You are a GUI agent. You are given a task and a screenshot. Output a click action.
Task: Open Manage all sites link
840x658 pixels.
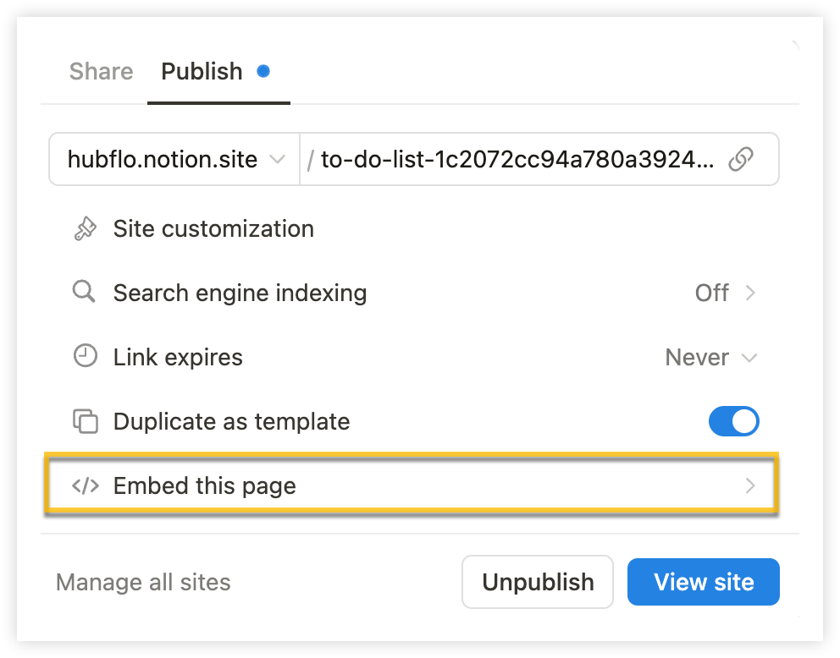coord(143,582)
